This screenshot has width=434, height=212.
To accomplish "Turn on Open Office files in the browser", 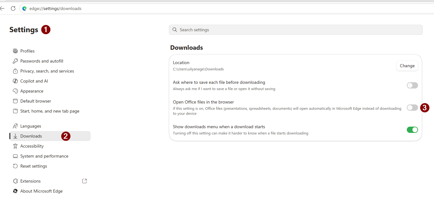I will click(412, 108).
